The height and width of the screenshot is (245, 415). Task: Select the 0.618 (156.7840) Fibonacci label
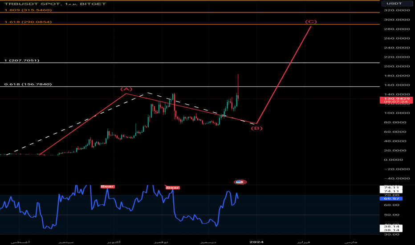click(x=28, y=84)
